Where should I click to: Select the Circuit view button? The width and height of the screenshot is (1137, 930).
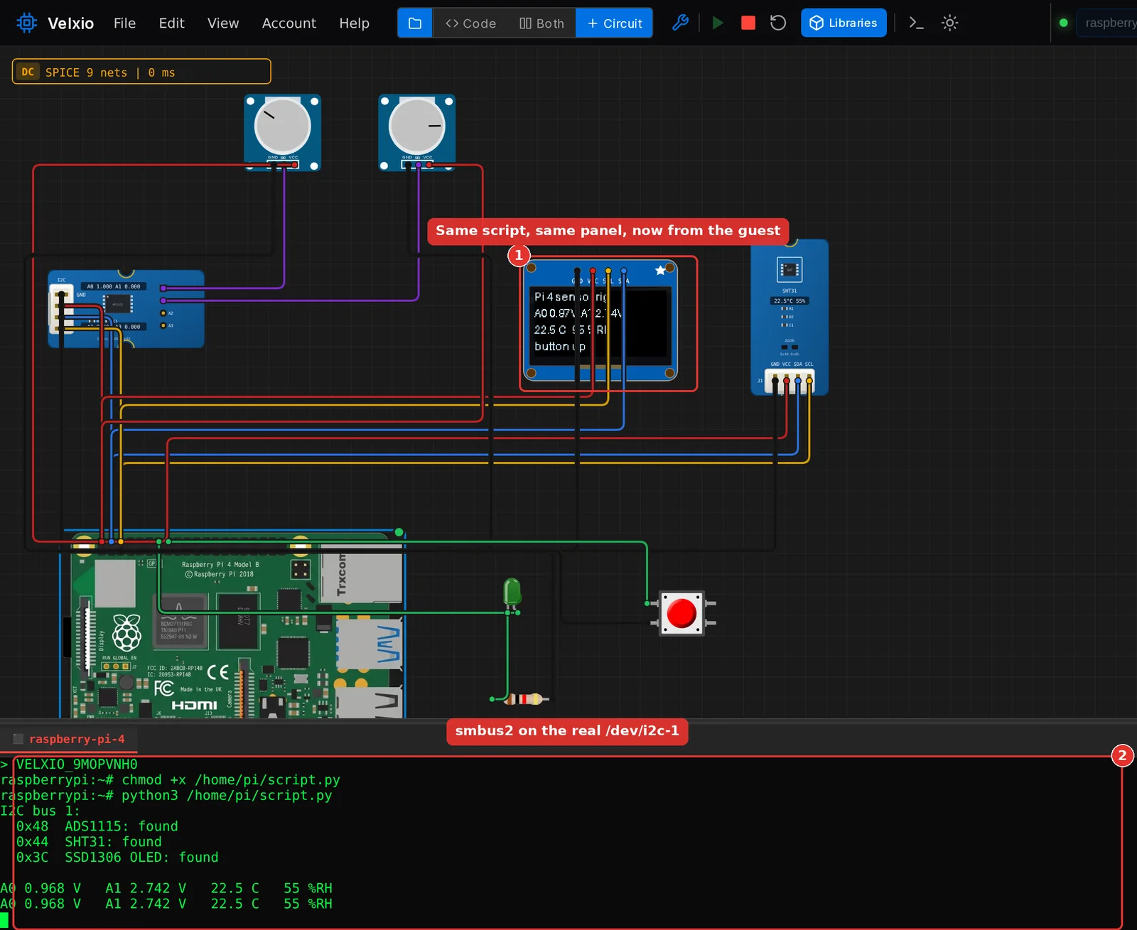pos(615,23)
